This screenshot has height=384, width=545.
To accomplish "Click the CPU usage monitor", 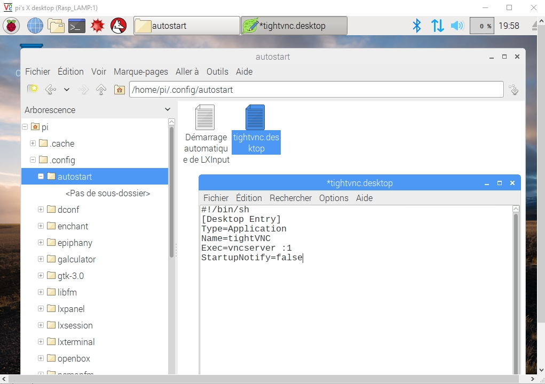I will tap(481, 26).
